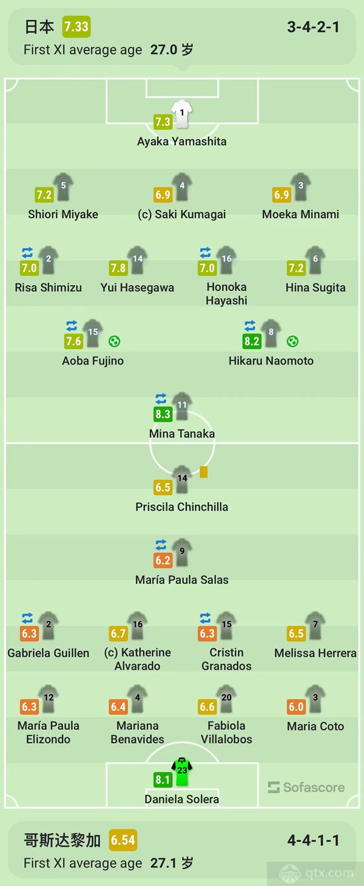Click substitution arrows above Risa Shimizu
364x886 pixels.
pyautogui.click(x=27, y=252)
